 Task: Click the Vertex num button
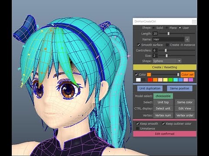point(163,115)
